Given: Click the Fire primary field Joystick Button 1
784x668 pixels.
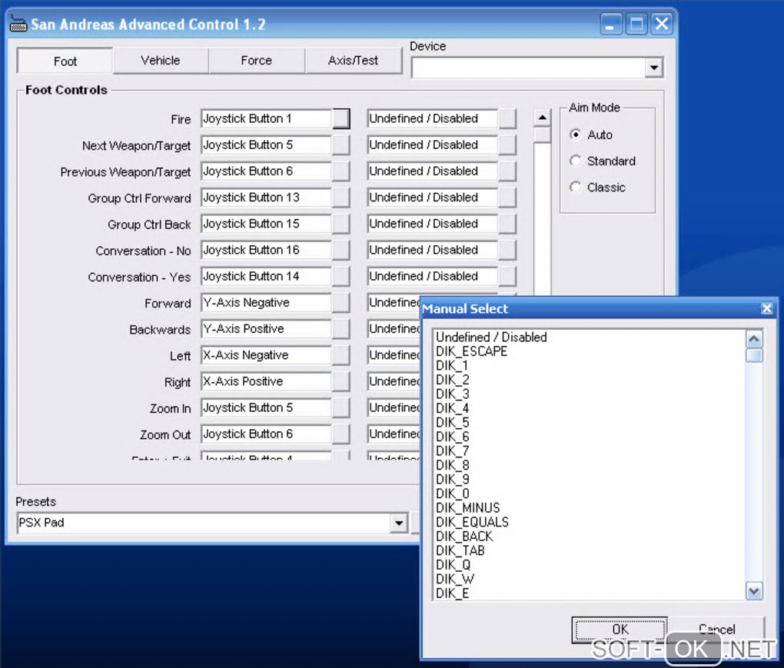Looking at the screenshot, I should (x=266, y=118).
